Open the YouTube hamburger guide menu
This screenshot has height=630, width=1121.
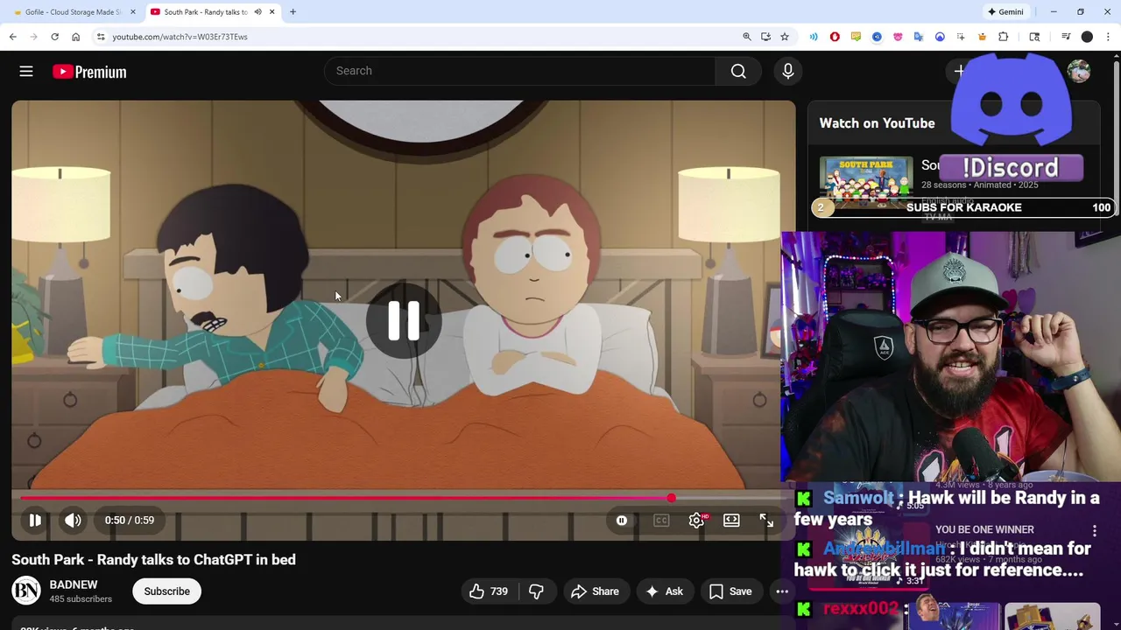click(26, 72)
